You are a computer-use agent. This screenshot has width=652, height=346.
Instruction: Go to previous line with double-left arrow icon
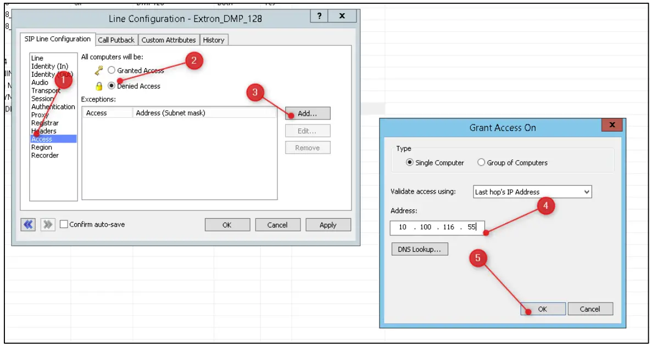point(28,224)
